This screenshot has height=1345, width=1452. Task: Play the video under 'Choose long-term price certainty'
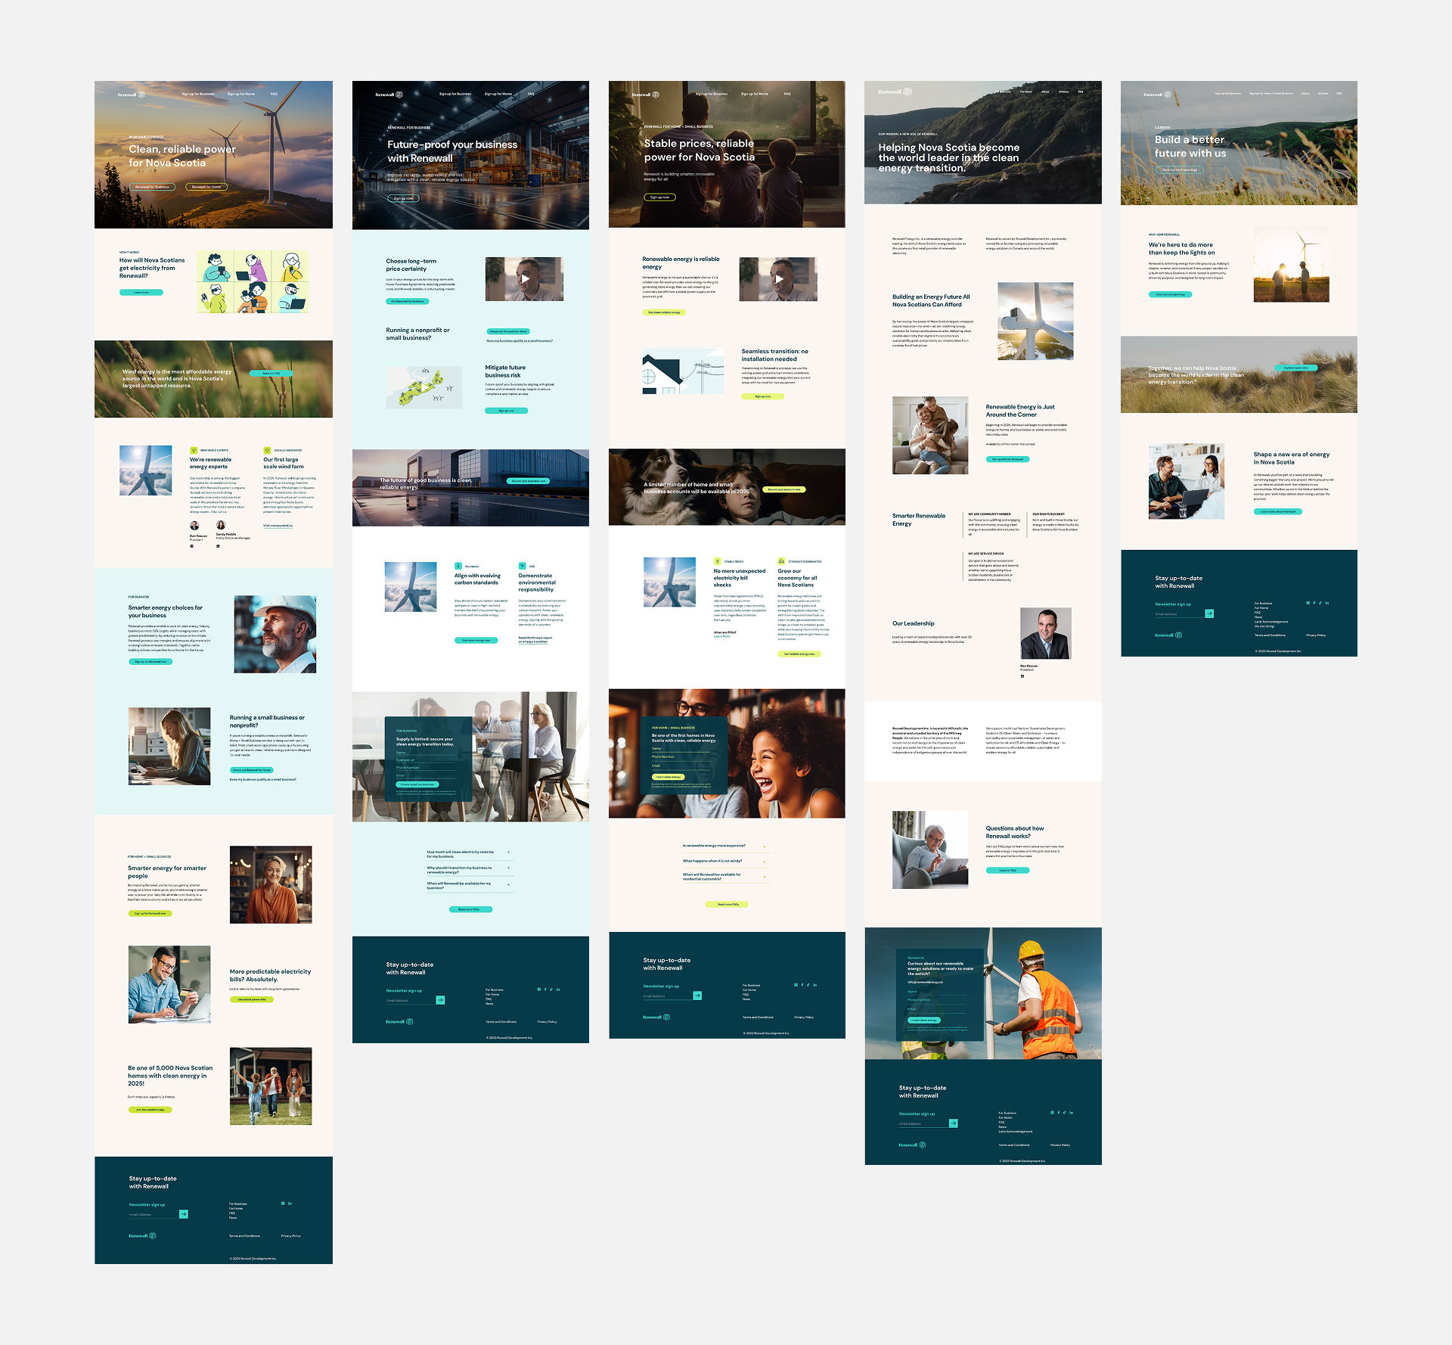524,278
